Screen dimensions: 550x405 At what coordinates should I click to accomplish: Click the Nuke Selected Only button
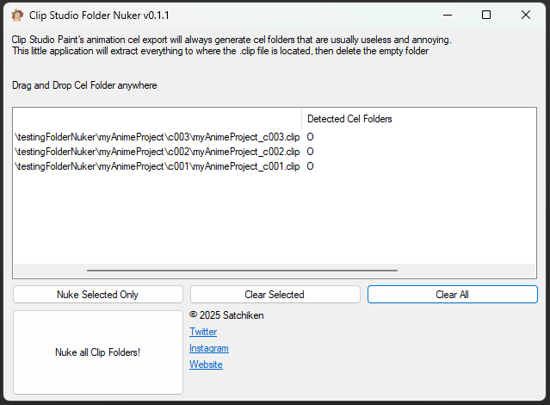click(98, 295)
